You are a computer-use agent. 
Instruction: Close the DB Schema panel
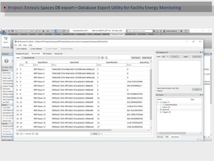click(x=202, y=95)
